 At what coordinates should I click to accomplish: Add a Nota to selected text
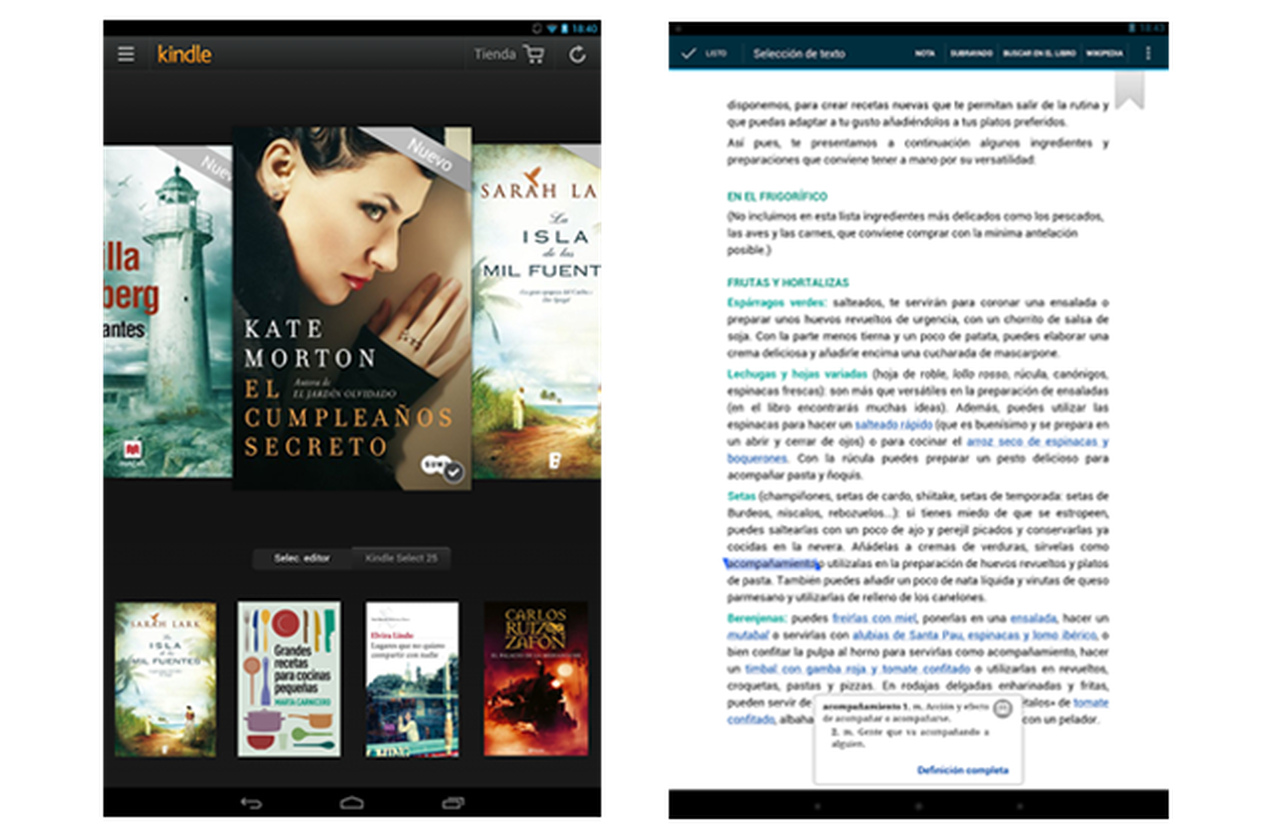925,53
